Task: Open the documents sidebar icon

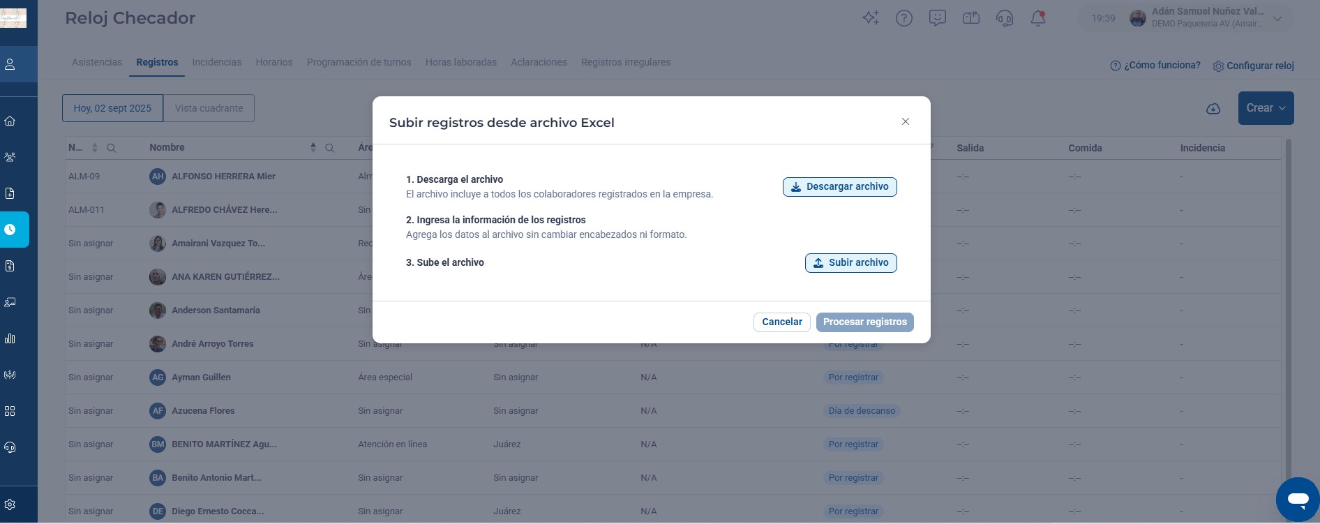Action: (10, 193)
